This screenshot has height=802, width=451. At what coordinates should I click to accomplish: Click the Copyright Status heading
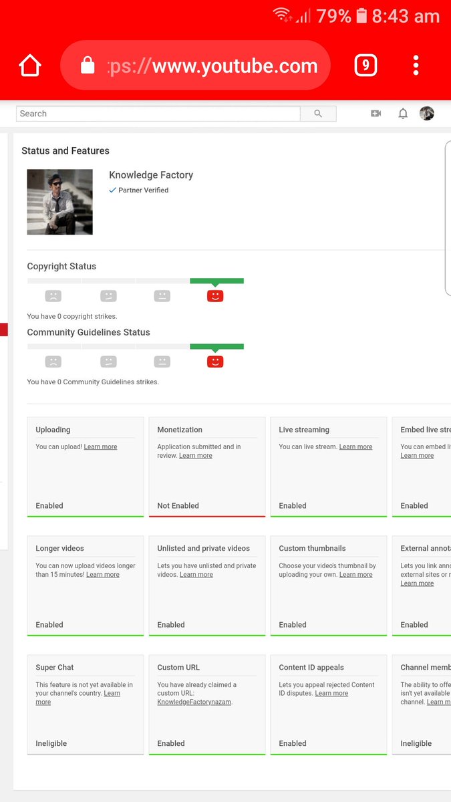(61, 267)
